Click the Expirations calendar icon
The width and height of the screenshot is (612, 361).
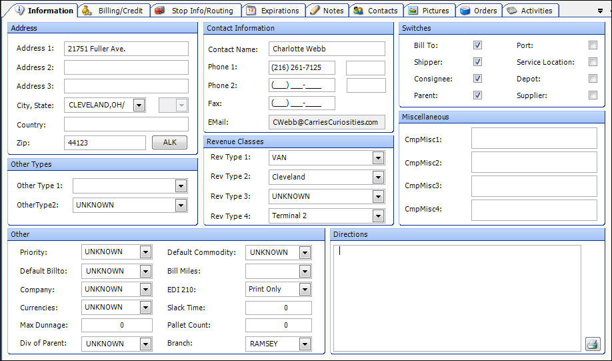251,11
